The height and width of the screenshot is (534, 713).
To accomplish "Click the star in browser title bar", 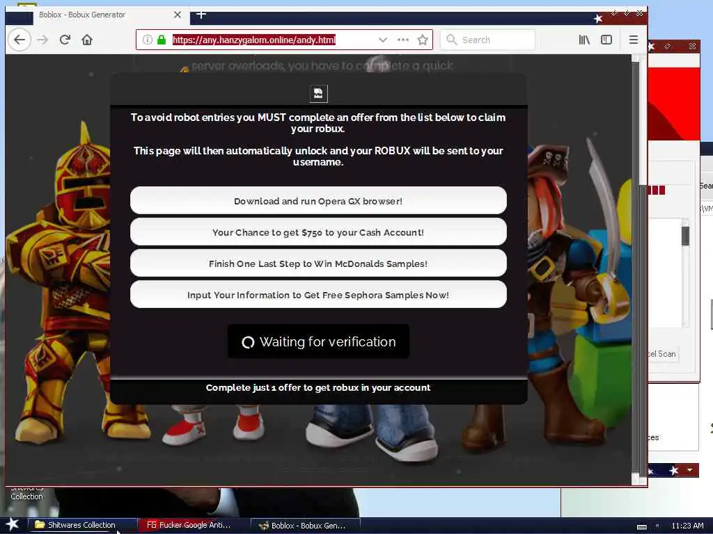I will pos(598,18).
